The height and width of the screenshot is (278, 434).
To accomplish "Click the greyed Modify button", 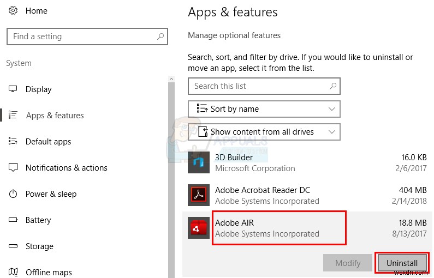I will 348,263.
